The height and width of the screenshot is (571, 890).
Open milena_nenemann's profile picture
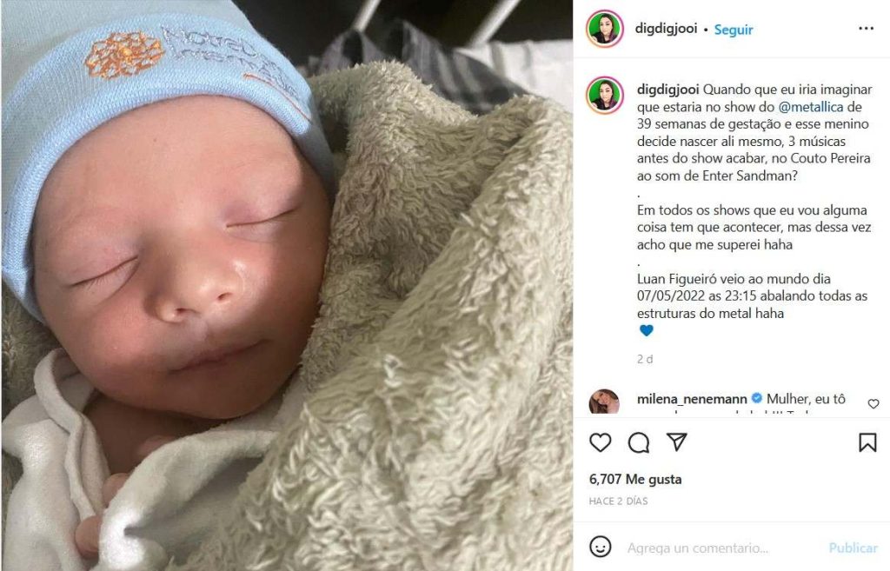[x=605, y=402]
